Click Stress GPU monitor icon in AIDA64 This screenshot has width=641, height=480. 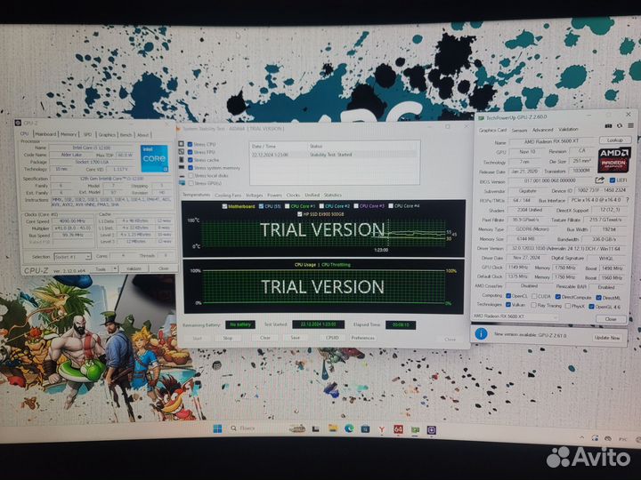pyautogui.click(x=182, y=183)
